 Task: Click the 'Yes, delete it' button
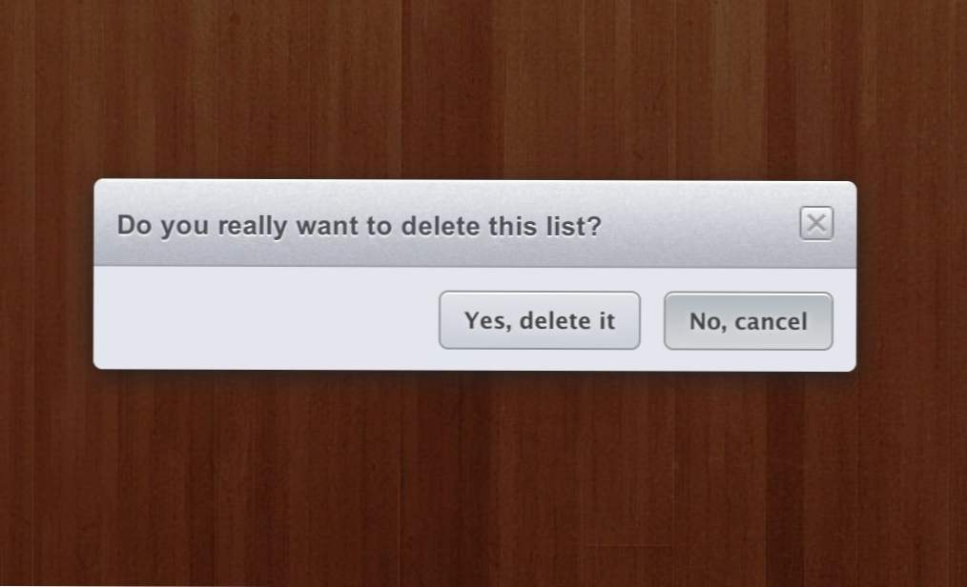point(540,320)
